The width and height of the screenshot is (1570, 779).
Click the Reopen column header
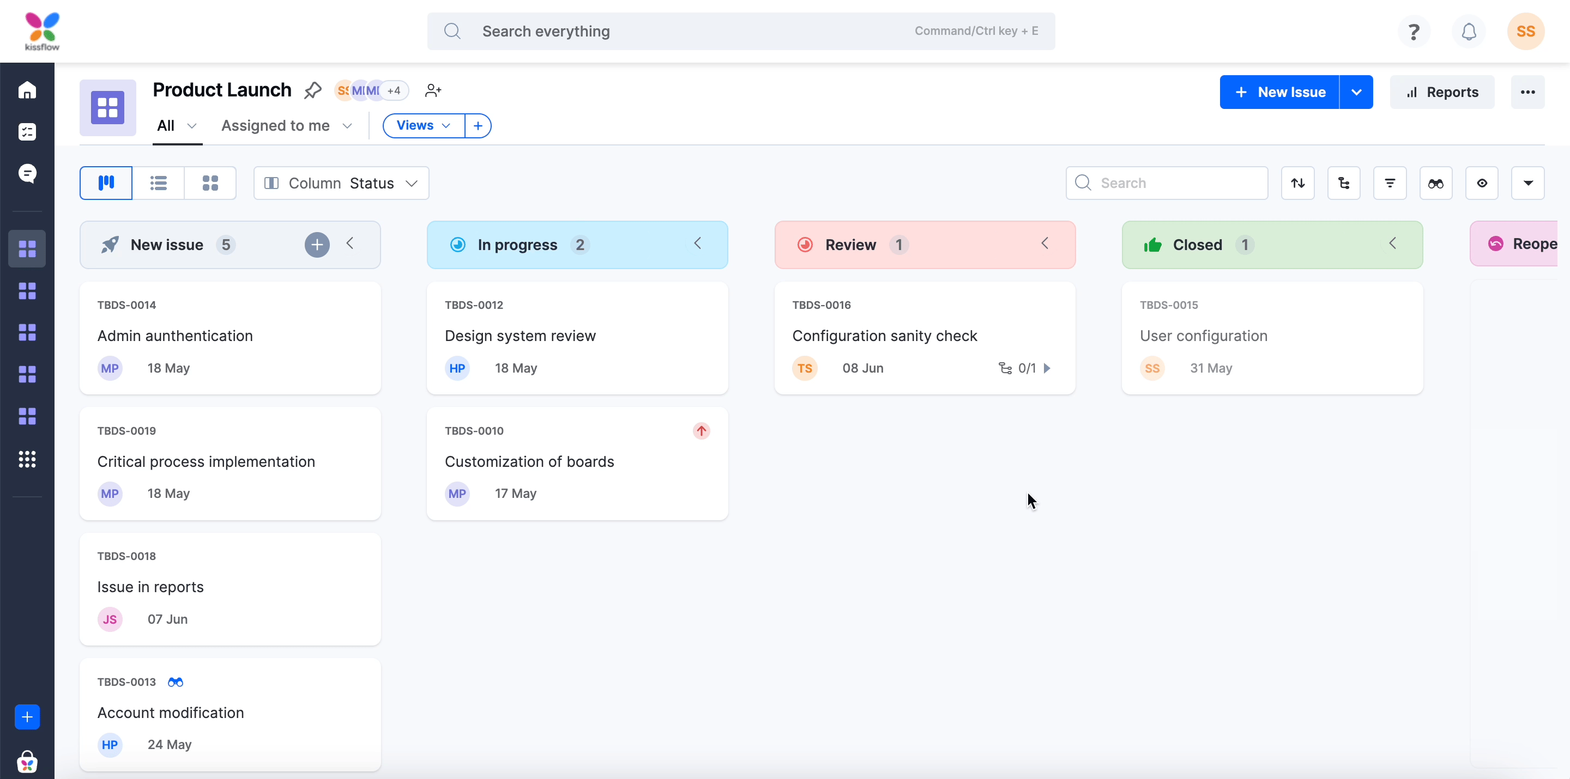[1514, 244]
